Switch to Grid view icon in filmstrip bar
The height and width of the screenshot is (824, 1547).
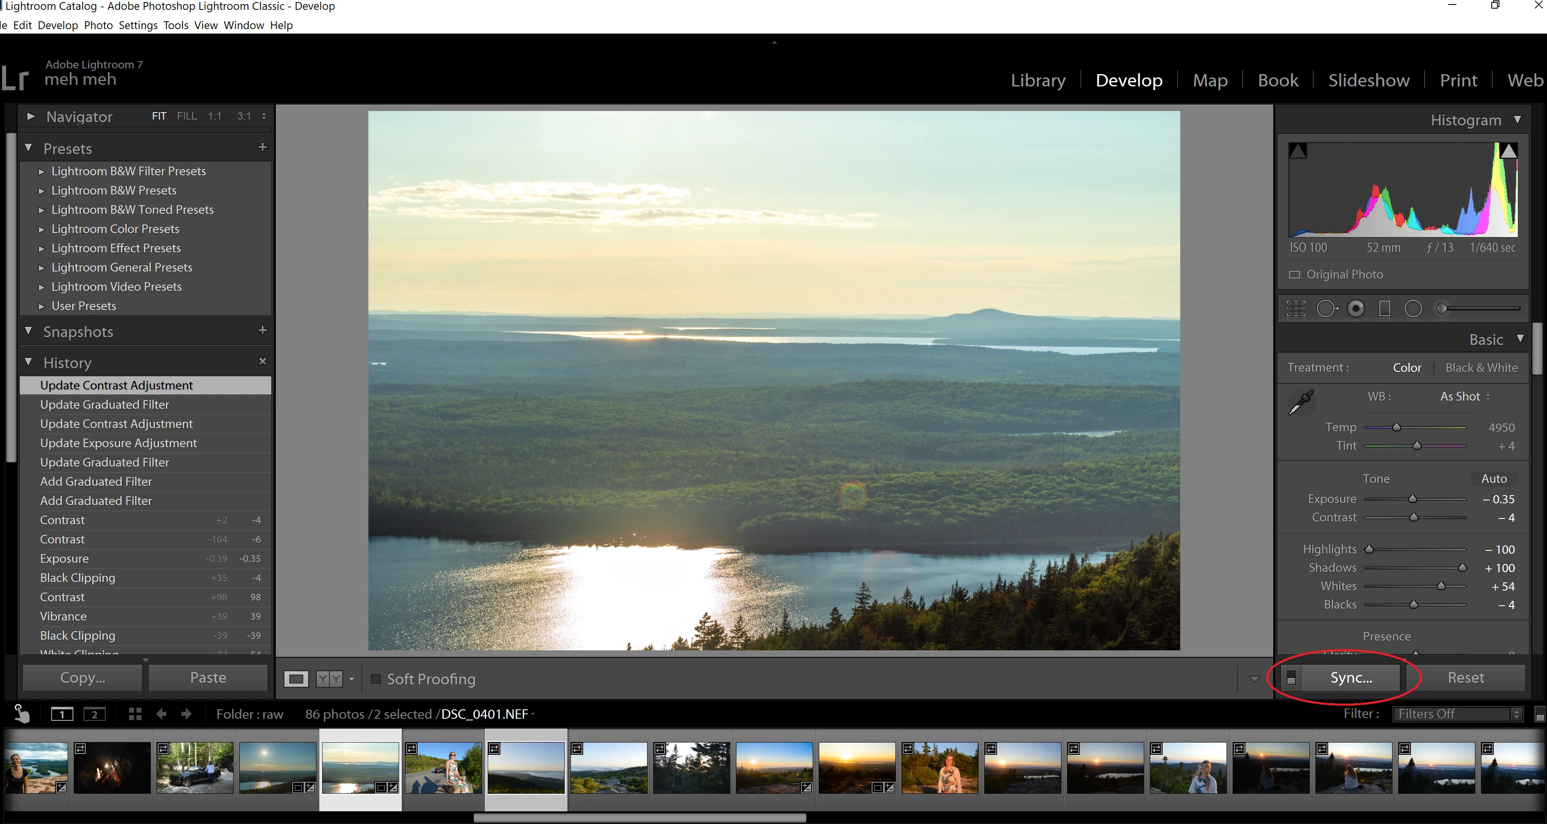tap(135, 713)
